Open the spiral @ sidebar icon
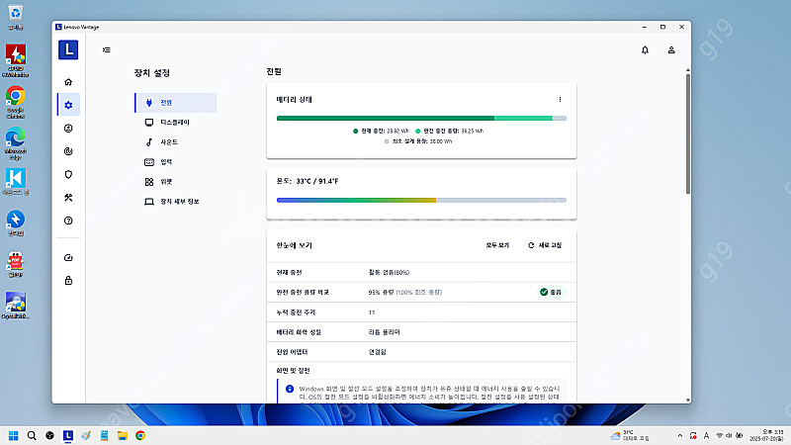The image size is (791, 445). [x=68, y=151]
